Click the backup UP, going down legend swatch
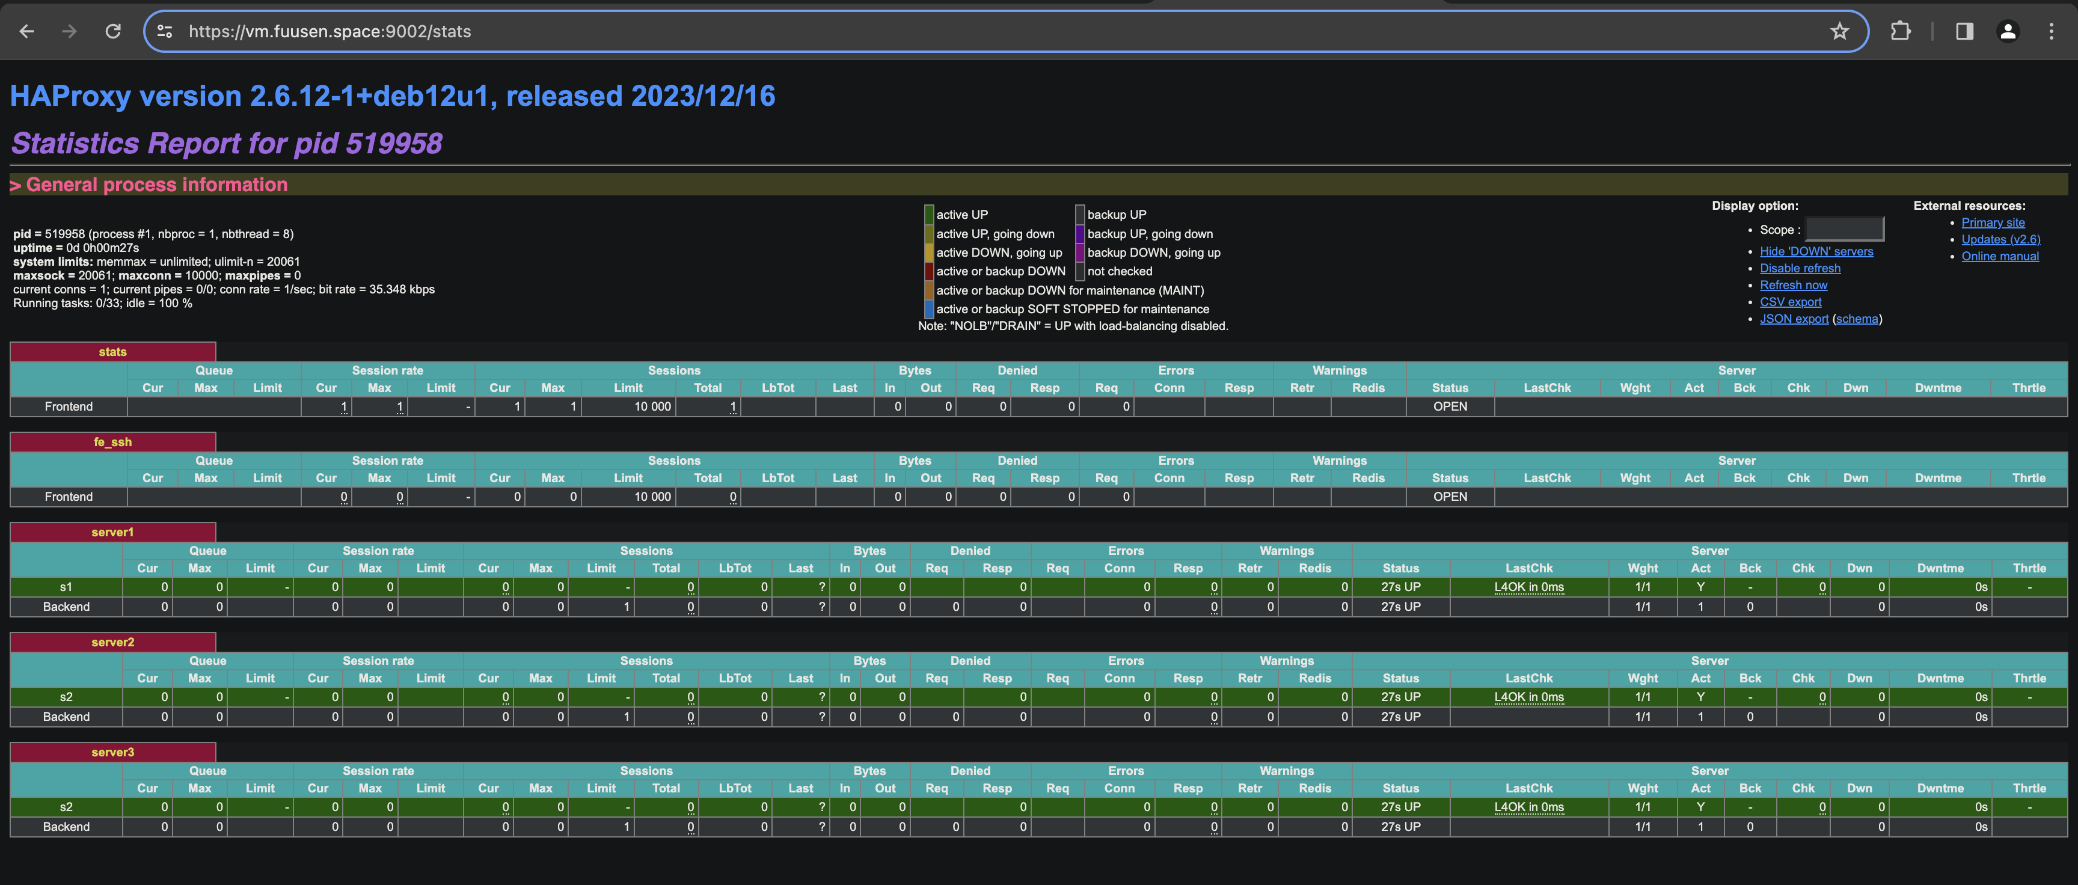The width and height of the screenshot is (2078, 885). pos(1080,234)
